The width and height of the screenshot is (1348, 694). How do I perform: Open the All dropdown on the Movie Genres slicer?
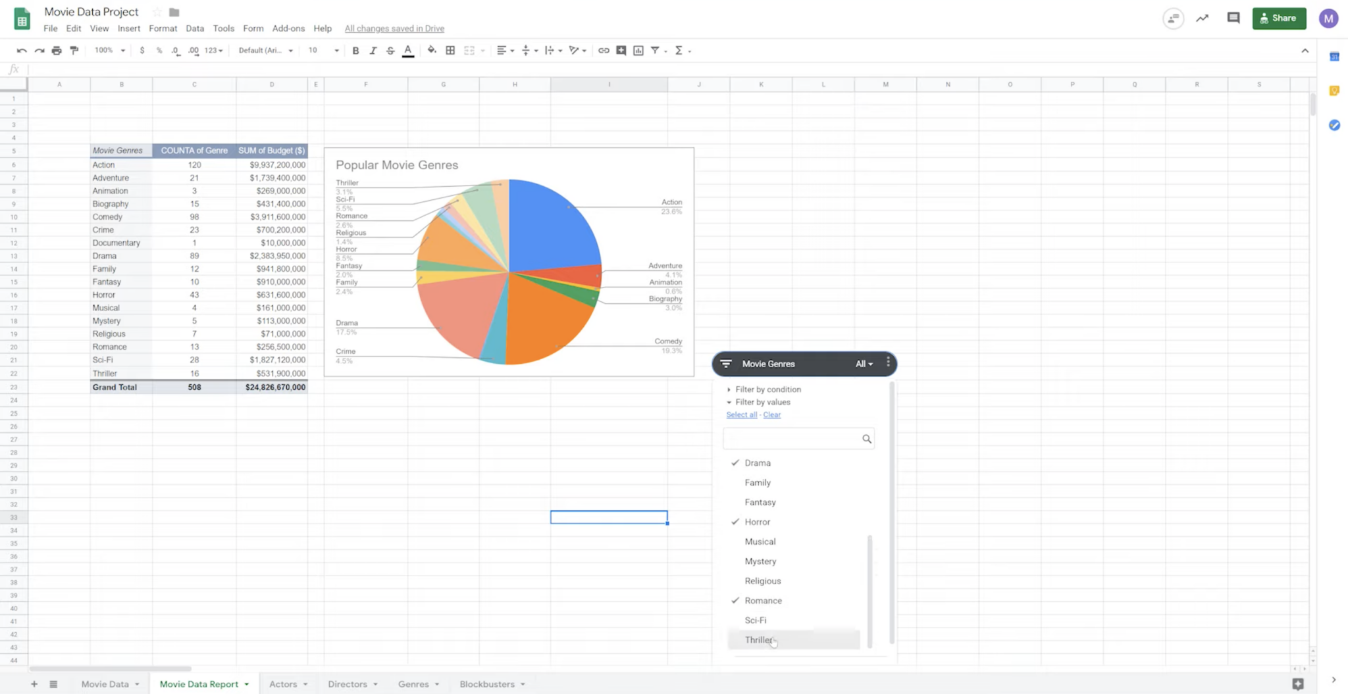[x=864, y=363]
